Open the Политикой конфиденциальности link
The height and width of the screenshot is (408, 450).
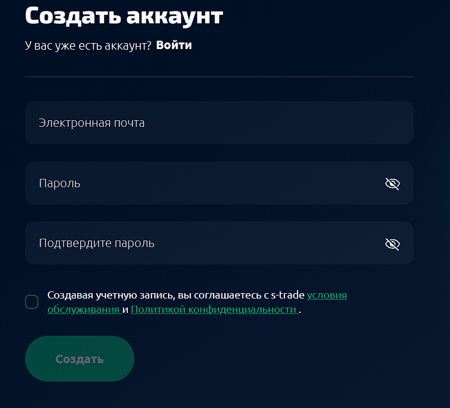point(213,310)
